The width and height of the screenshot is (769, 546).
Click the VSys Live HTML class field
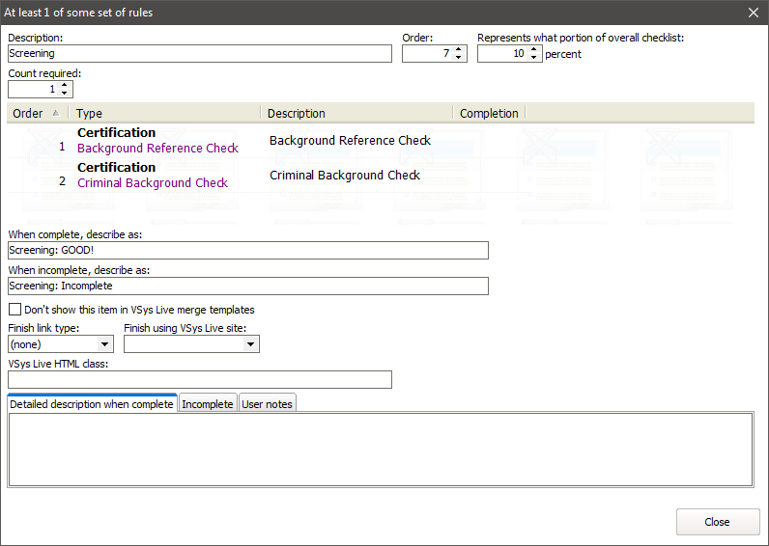coord(199,379)
